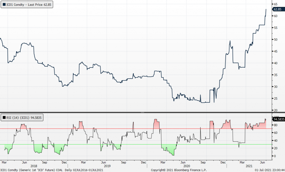
Task: Click the 2021 year label on time axis
Action: (249, 166)
